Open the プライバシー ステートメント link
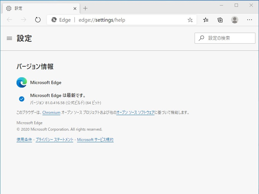This screenshot has height=194, width=259. coord(54,139)
